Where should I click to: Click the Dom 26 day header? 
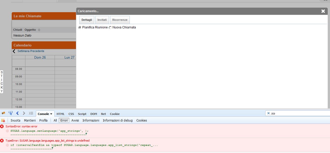click(x=40, y=57)
